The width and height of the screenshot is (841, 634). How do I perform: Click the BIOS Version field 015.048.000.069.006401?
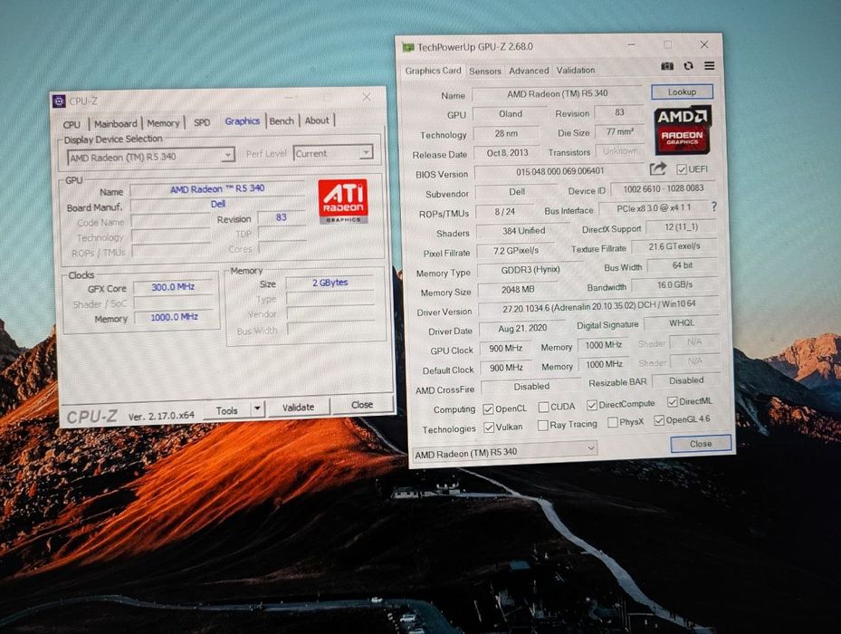(560, 171)
